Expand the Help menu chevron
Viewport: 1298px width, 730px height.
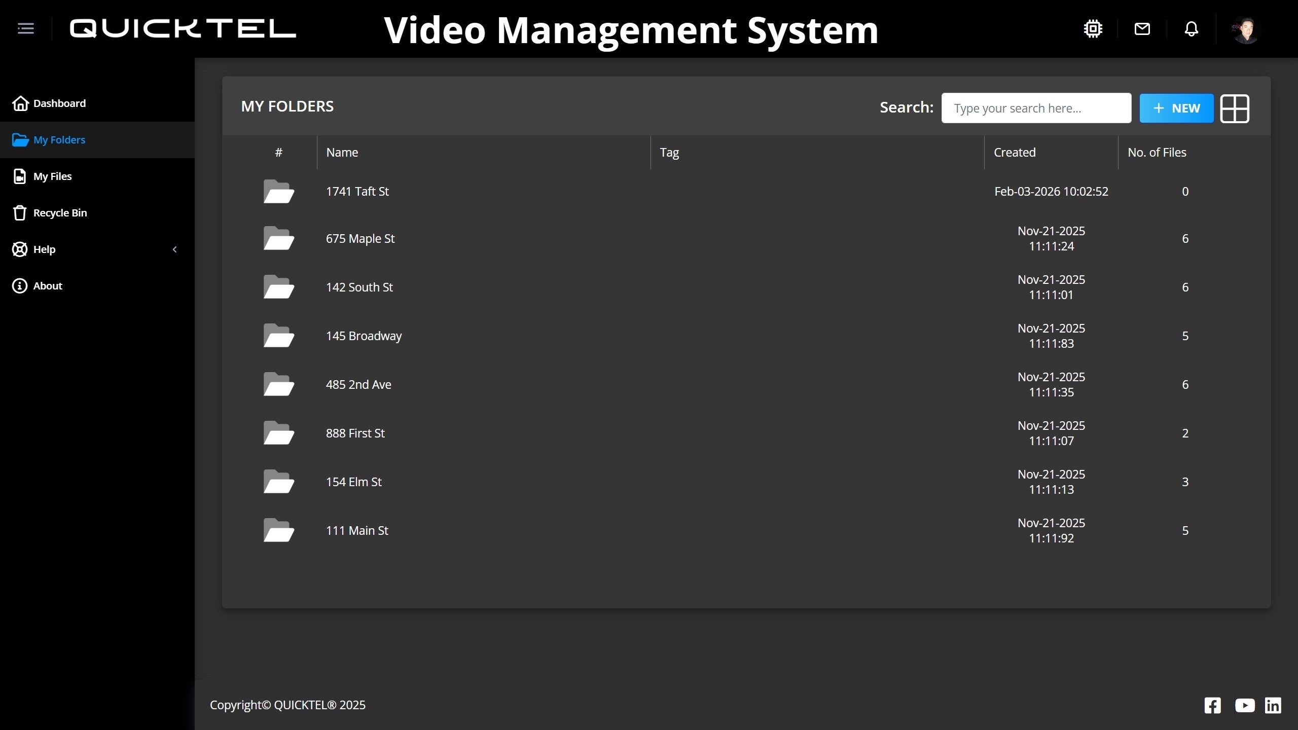click(174, 249)
